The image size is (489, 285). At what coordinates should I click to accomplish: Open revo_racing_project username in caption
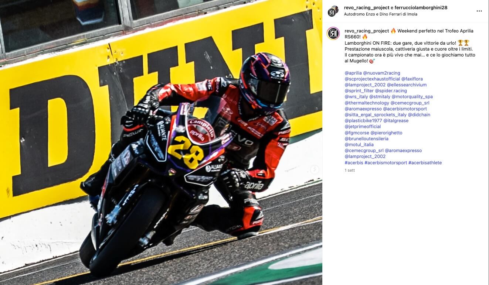[367, 31]
